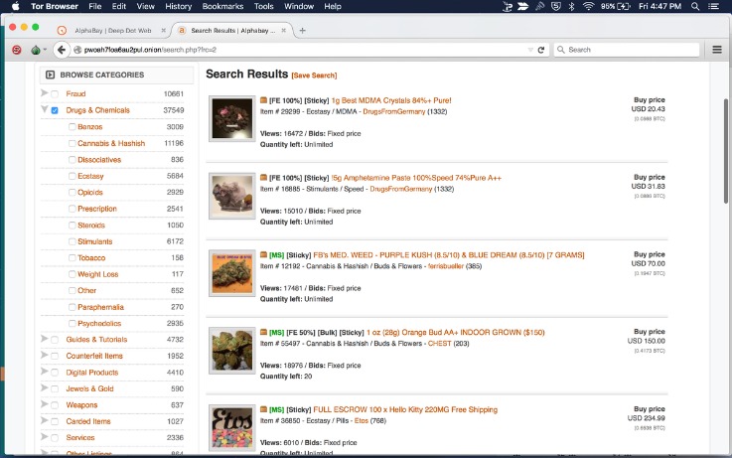732x458 pixels.
Task: Check the Cannabis & Hashish checkbox
Action: point(72,143)
